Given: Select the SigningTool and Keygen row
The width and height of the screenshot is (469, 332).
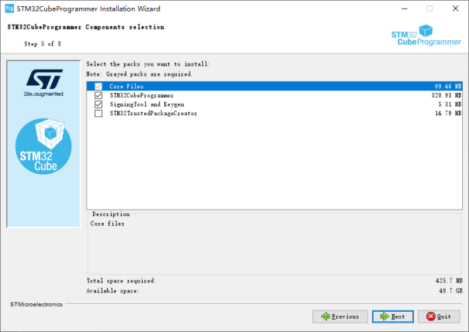Looking at the screenshot, I should click(x=274, y=104).
